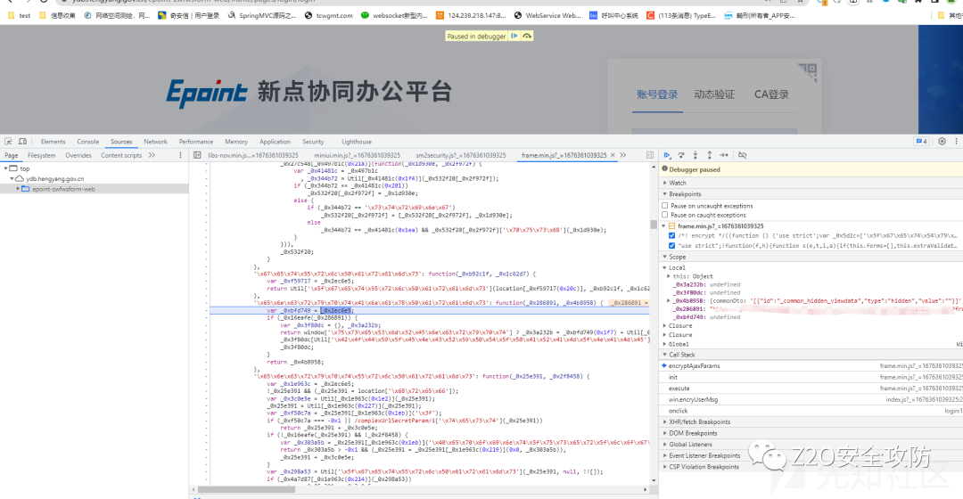Image resolution: width=963 pixels, height=499 pixels.
Task: Collapse the Breakpoints section
Action: [684, 194]
